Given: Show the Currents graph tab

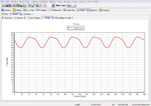Looking at the screenshot, I should [18, 18].
